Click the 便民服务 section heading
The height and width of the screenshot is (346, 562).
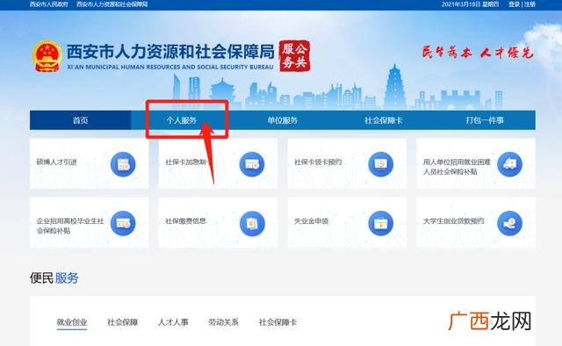click(54, 278)
